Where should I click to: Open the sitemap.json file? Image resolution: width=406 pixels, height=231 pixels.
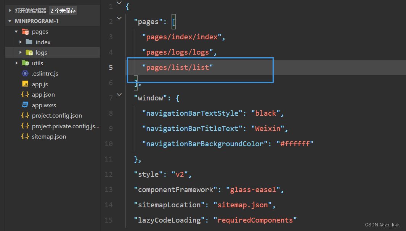click(x=49, y=137)
